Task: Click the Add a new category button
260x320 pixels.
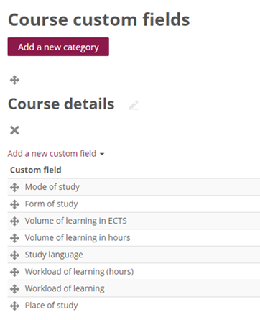Action: coord(58,47)
